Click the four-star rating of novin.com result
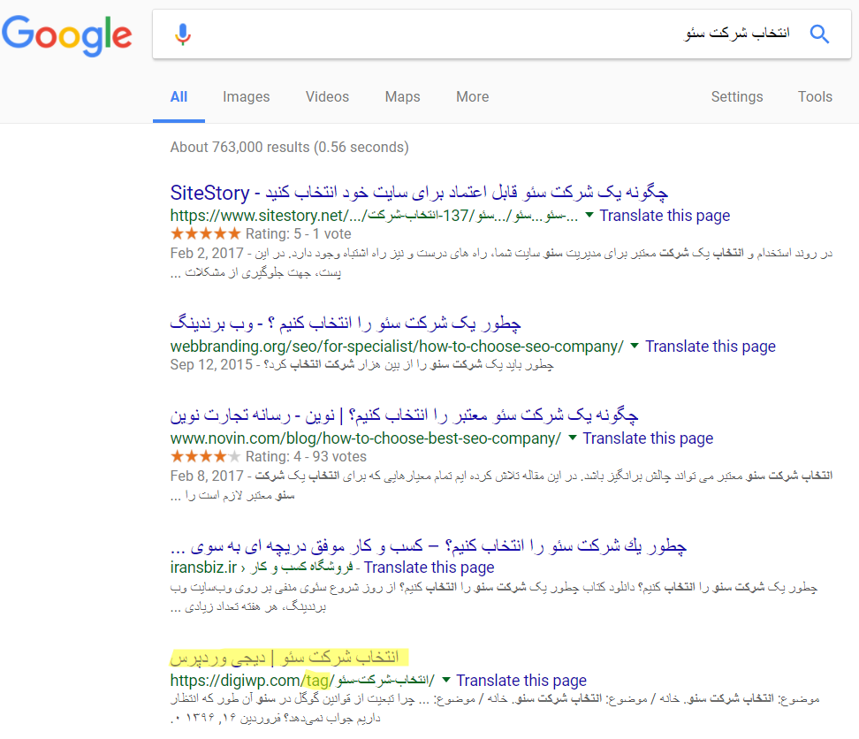Image resolution: width=859 pixels, height=739 pixels. tap(205, 456)
